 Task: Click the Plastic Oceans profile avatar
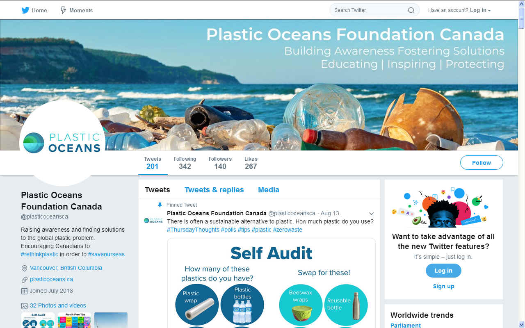(x=62, y=143)
